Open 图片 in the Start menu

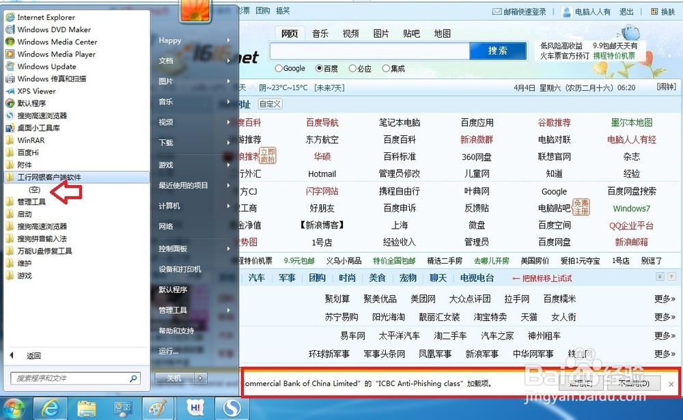click(166, 81)
